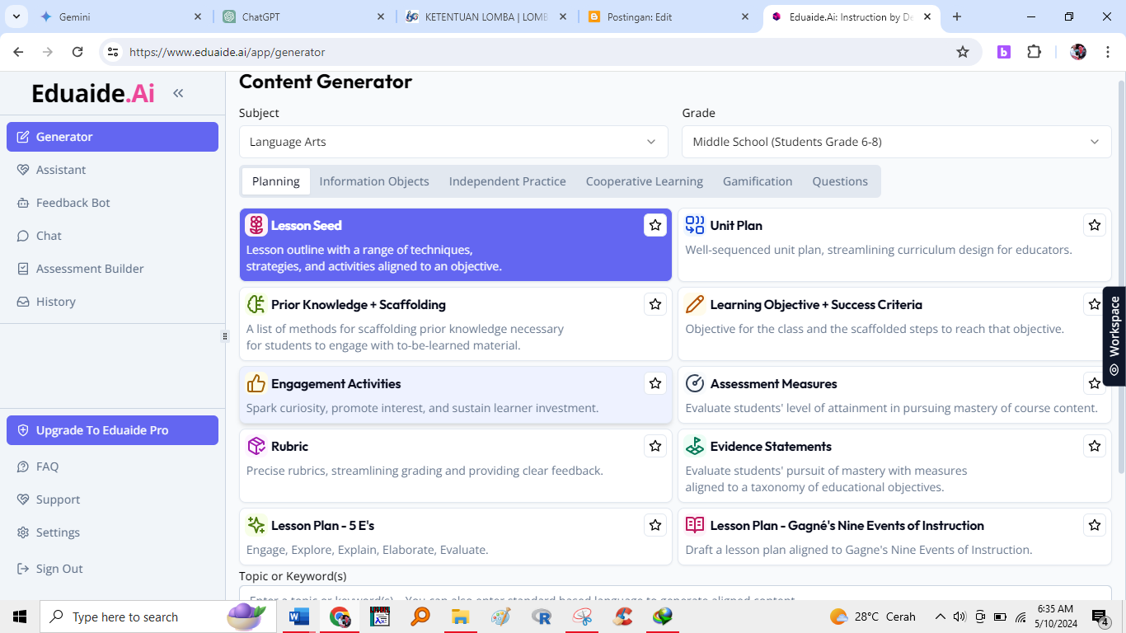Open the browser Extensions puzzle icon
The height and width of the screenshot is (633, 1126).
tap(1034, 52)
